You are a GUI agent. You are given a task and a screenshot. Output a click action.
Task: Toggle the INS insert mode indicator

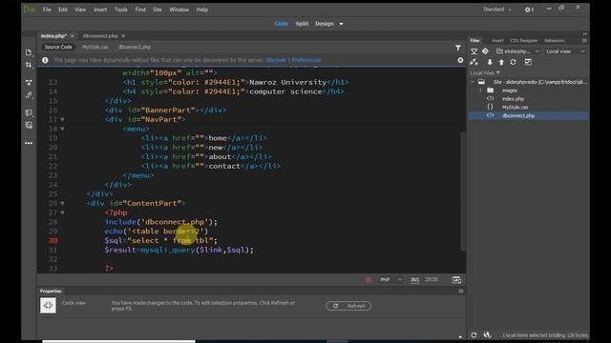[x=414, y=279]
